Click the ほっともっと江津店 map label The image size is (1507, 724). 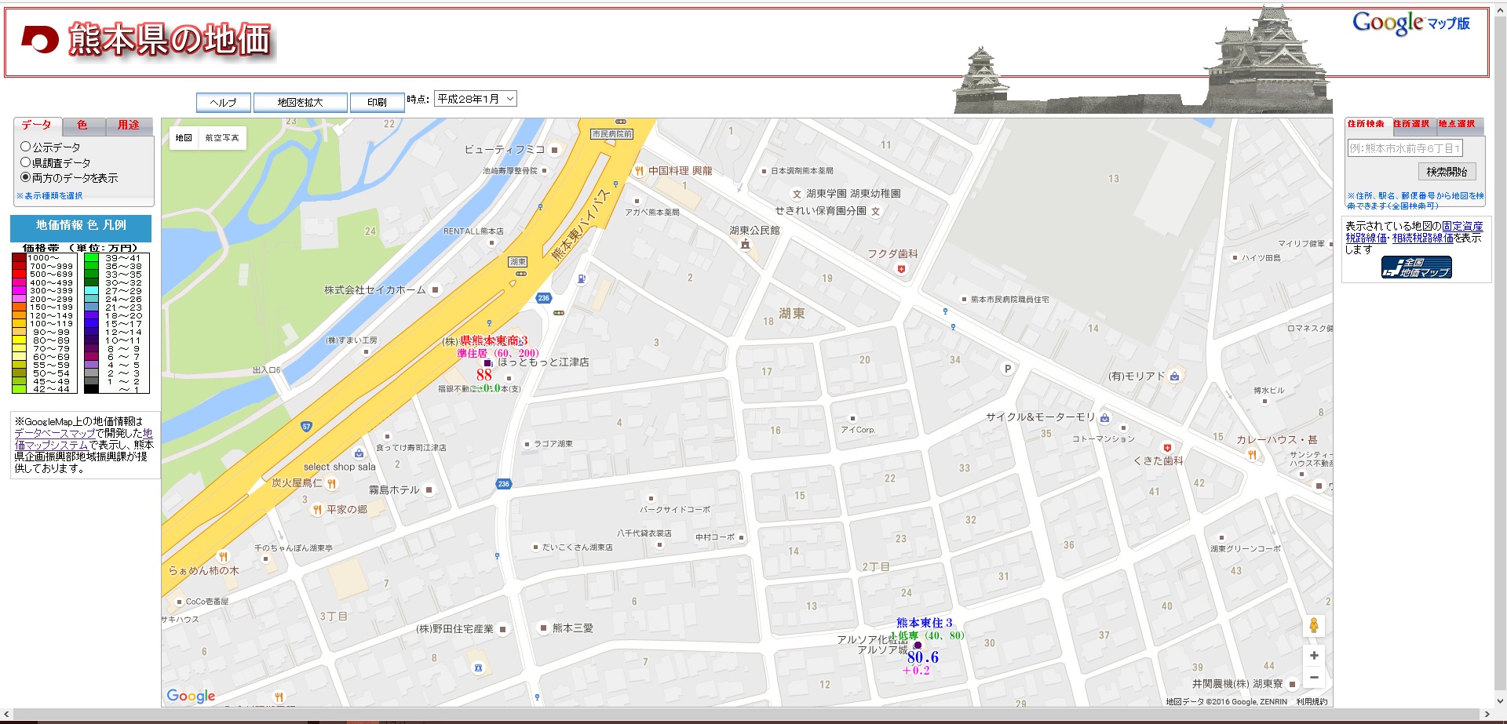click(543, 362)
